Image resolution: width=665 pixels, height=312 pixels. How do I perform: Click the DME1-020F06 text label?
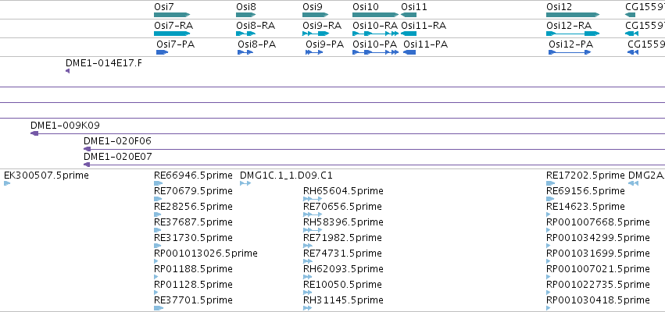117,141
